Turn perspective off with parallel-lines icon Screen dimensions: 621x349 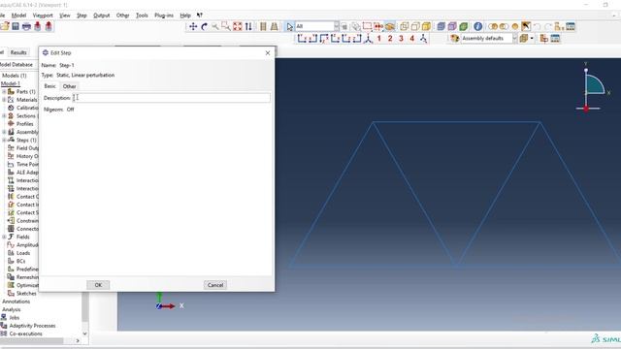pos(263,26)
